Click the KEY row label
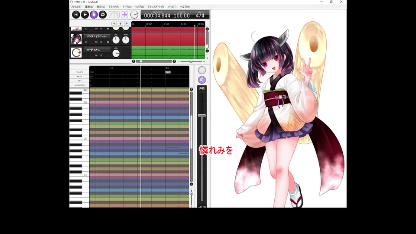This screenshot has height=234, width=416. coord(80,81)
